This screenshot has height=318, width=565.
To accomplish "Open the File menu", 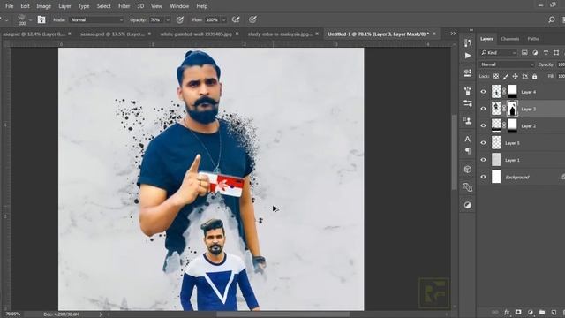I will (10, 6).
